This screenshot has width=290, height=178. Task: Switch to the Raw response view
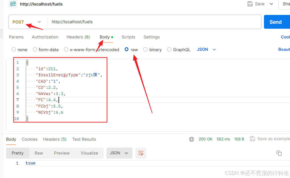coord(39,153)
